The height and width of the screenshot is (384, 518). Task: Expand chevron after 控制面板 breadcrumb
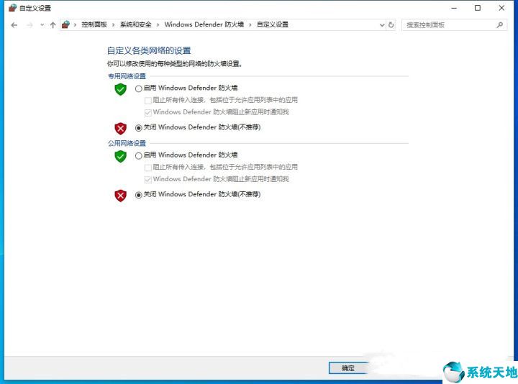(114, 25)
